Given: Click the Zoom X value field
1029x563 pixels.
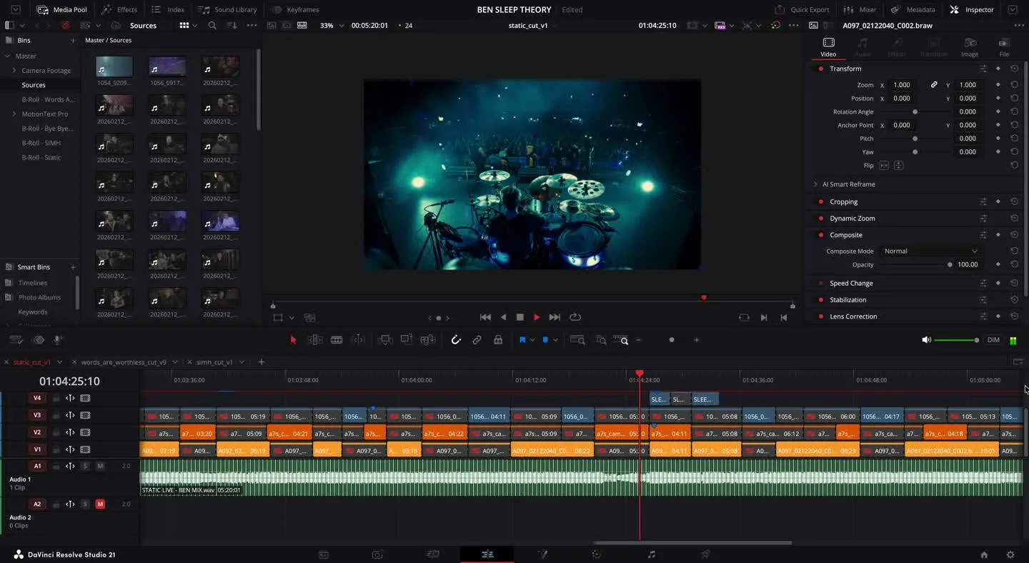Looking at the screenshot, I should pos(903,85).
